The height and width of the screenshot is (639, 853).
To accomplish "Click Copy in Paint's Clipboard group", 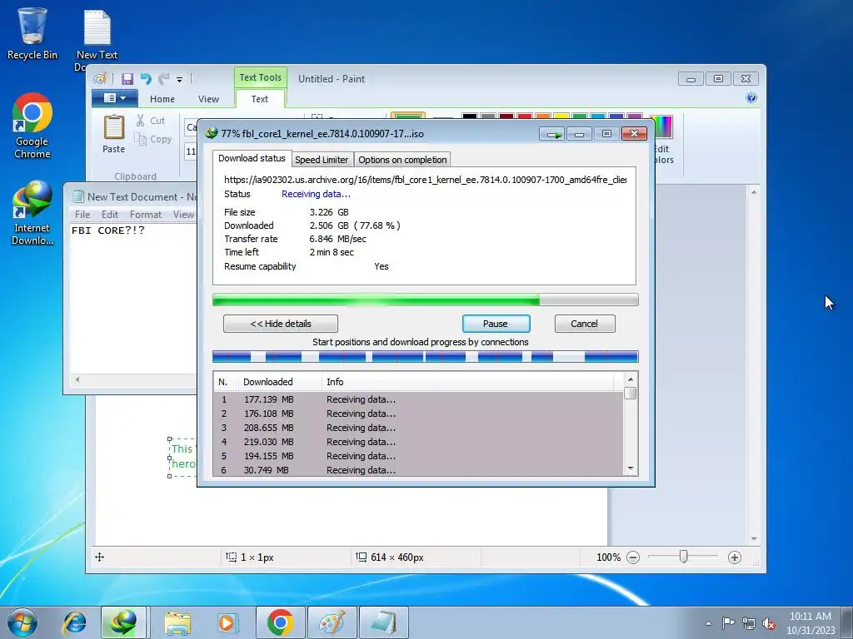I will point(153,139).
